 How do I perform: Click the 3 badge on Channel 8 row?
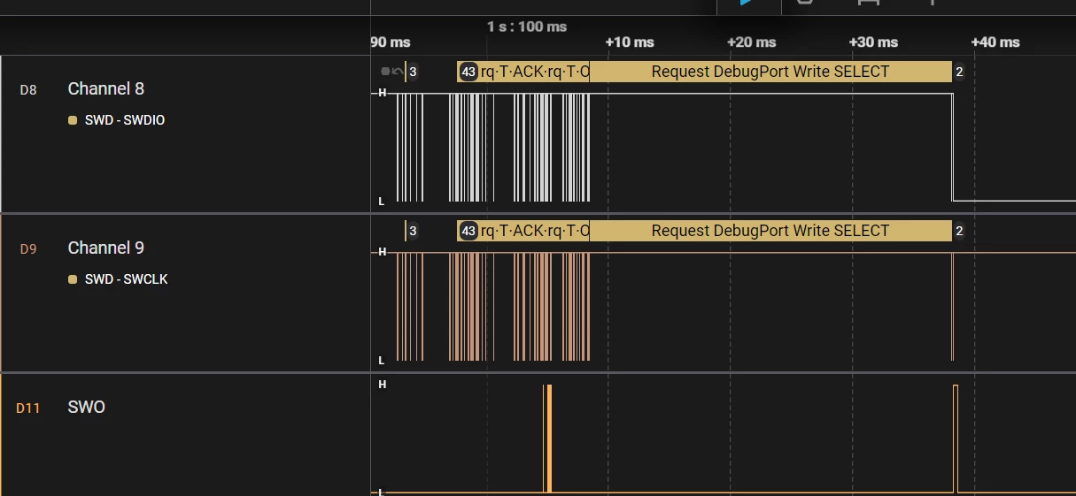click(x=413, y=72)
